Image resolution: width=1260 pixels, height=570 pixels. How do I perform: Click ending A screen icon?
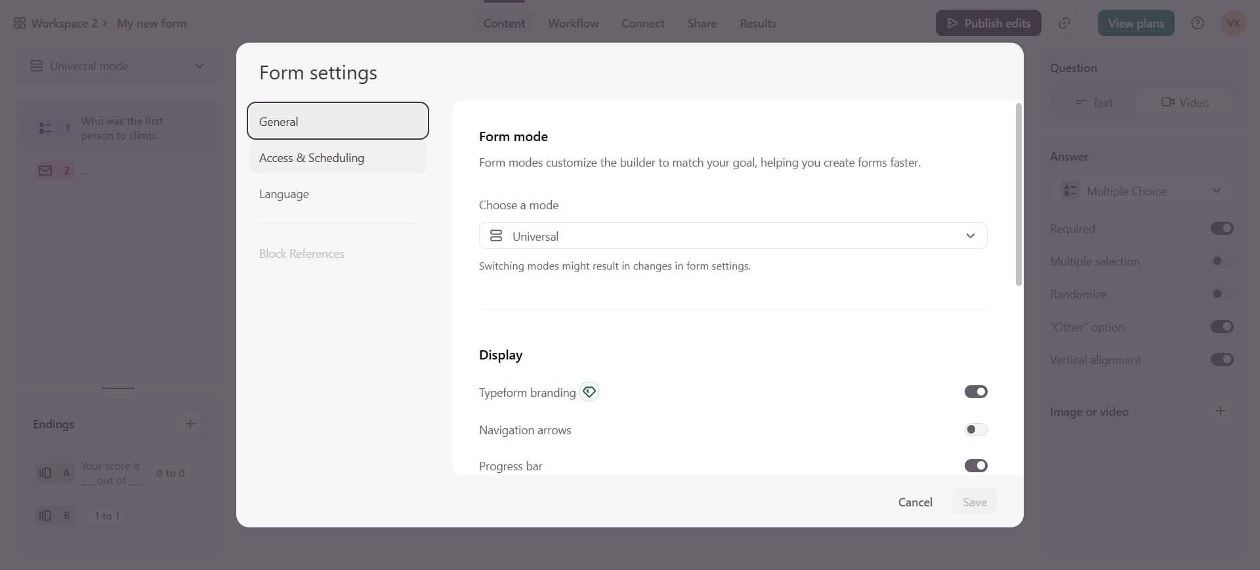tap(45, 472)
